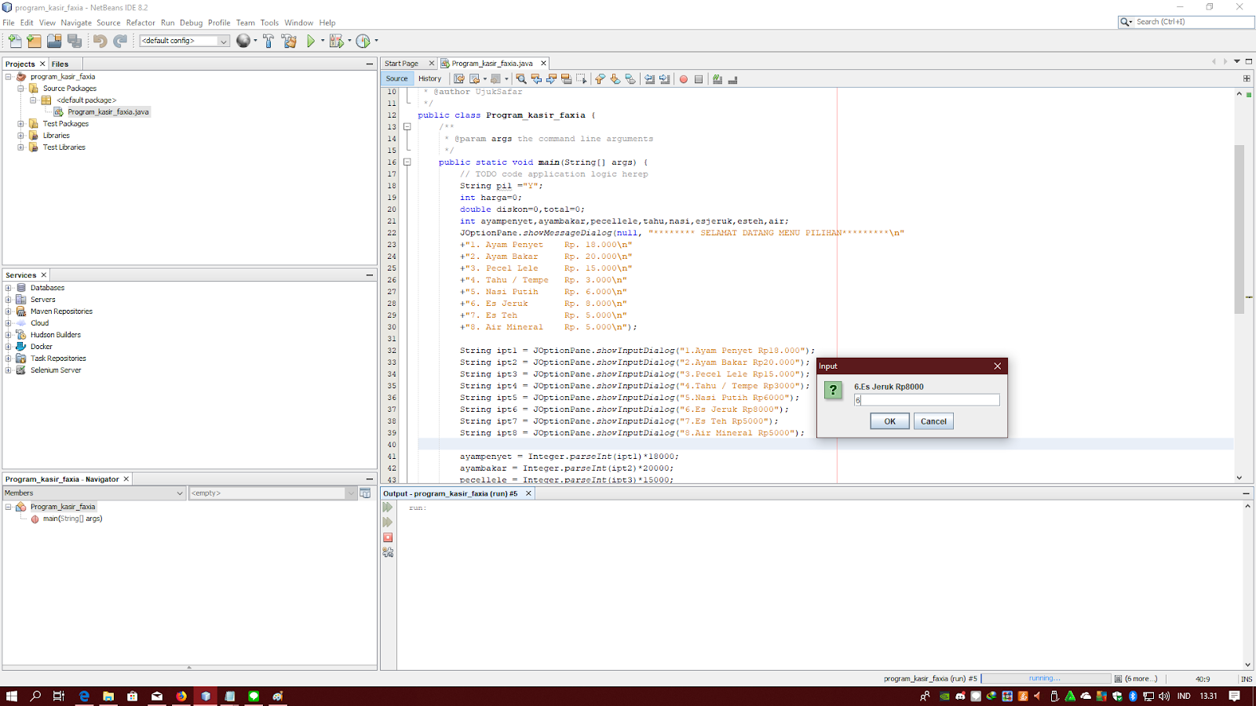1256x706 pixels.
Task: Select Program_kasir_faxia.java in project tree
Action: coord(108,112)
